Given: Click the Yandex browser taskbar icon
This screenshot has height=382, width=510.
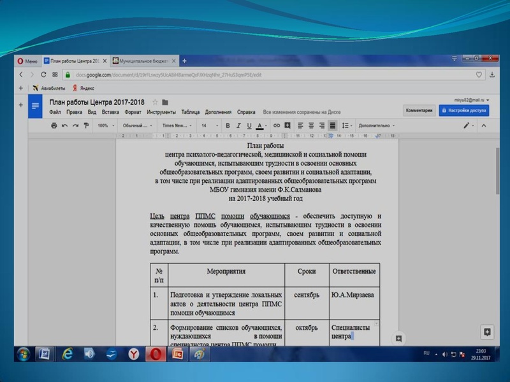Looking at the screenshot, I should pos(133,353).
